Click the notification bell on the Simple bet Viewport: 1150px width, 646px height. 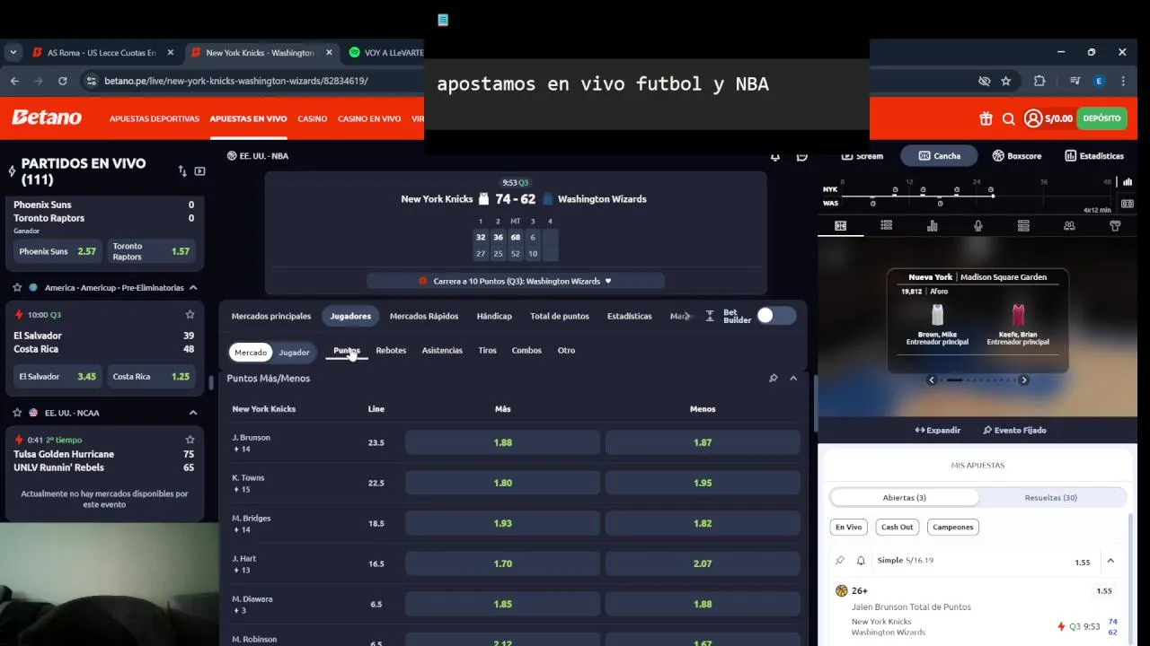pyautogui.click(x=861, y=561)
